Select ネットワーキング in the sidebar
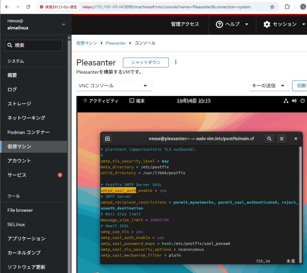The image size is (307, 273). click(x=26, y=118)
